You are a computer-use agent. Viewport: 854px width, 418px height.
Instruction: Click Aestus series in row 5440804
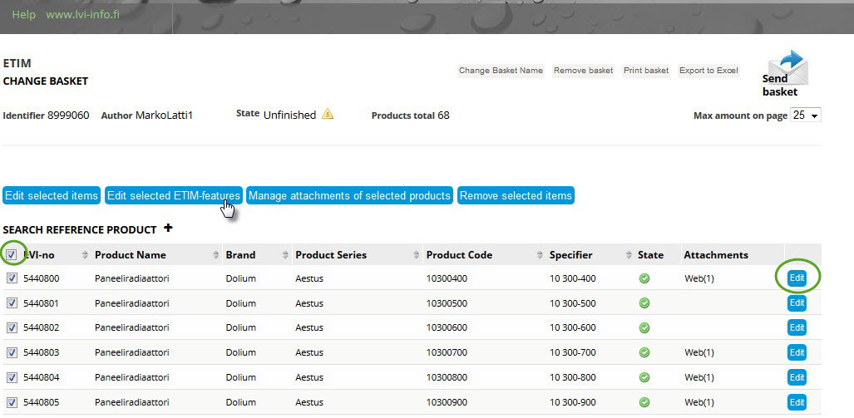click(x=309, y=377)
